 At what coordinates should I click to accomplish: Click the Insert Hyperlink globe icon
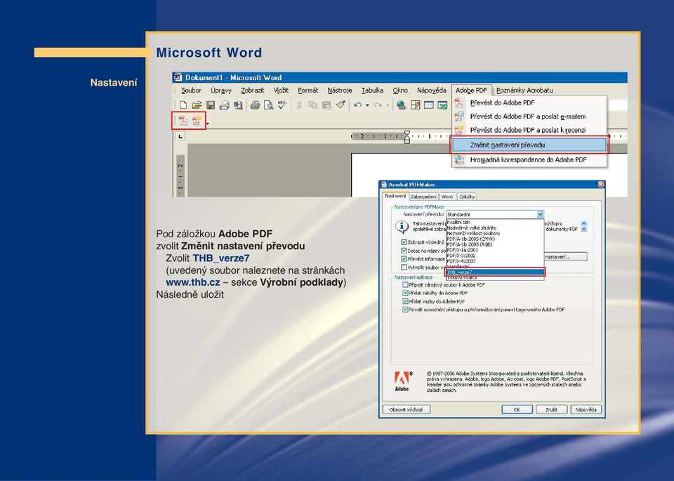coord(402,105)
